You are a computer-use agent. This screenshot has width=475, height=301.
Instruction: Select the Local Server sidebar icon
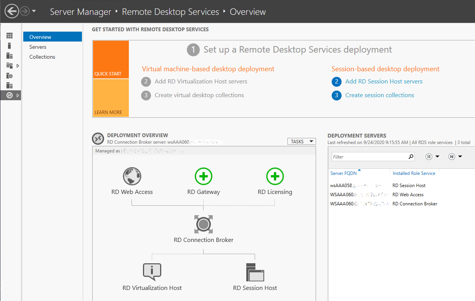10,46
